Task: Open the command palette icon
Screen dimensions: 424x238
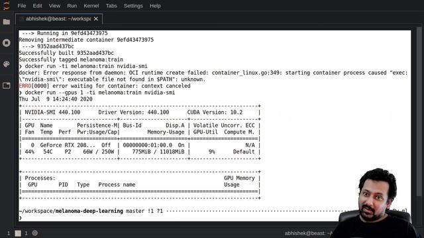Action: 7,64
